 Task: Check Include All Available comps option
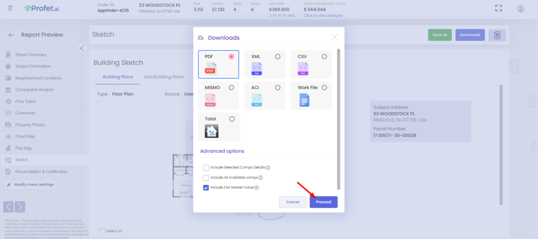[206, 178]
